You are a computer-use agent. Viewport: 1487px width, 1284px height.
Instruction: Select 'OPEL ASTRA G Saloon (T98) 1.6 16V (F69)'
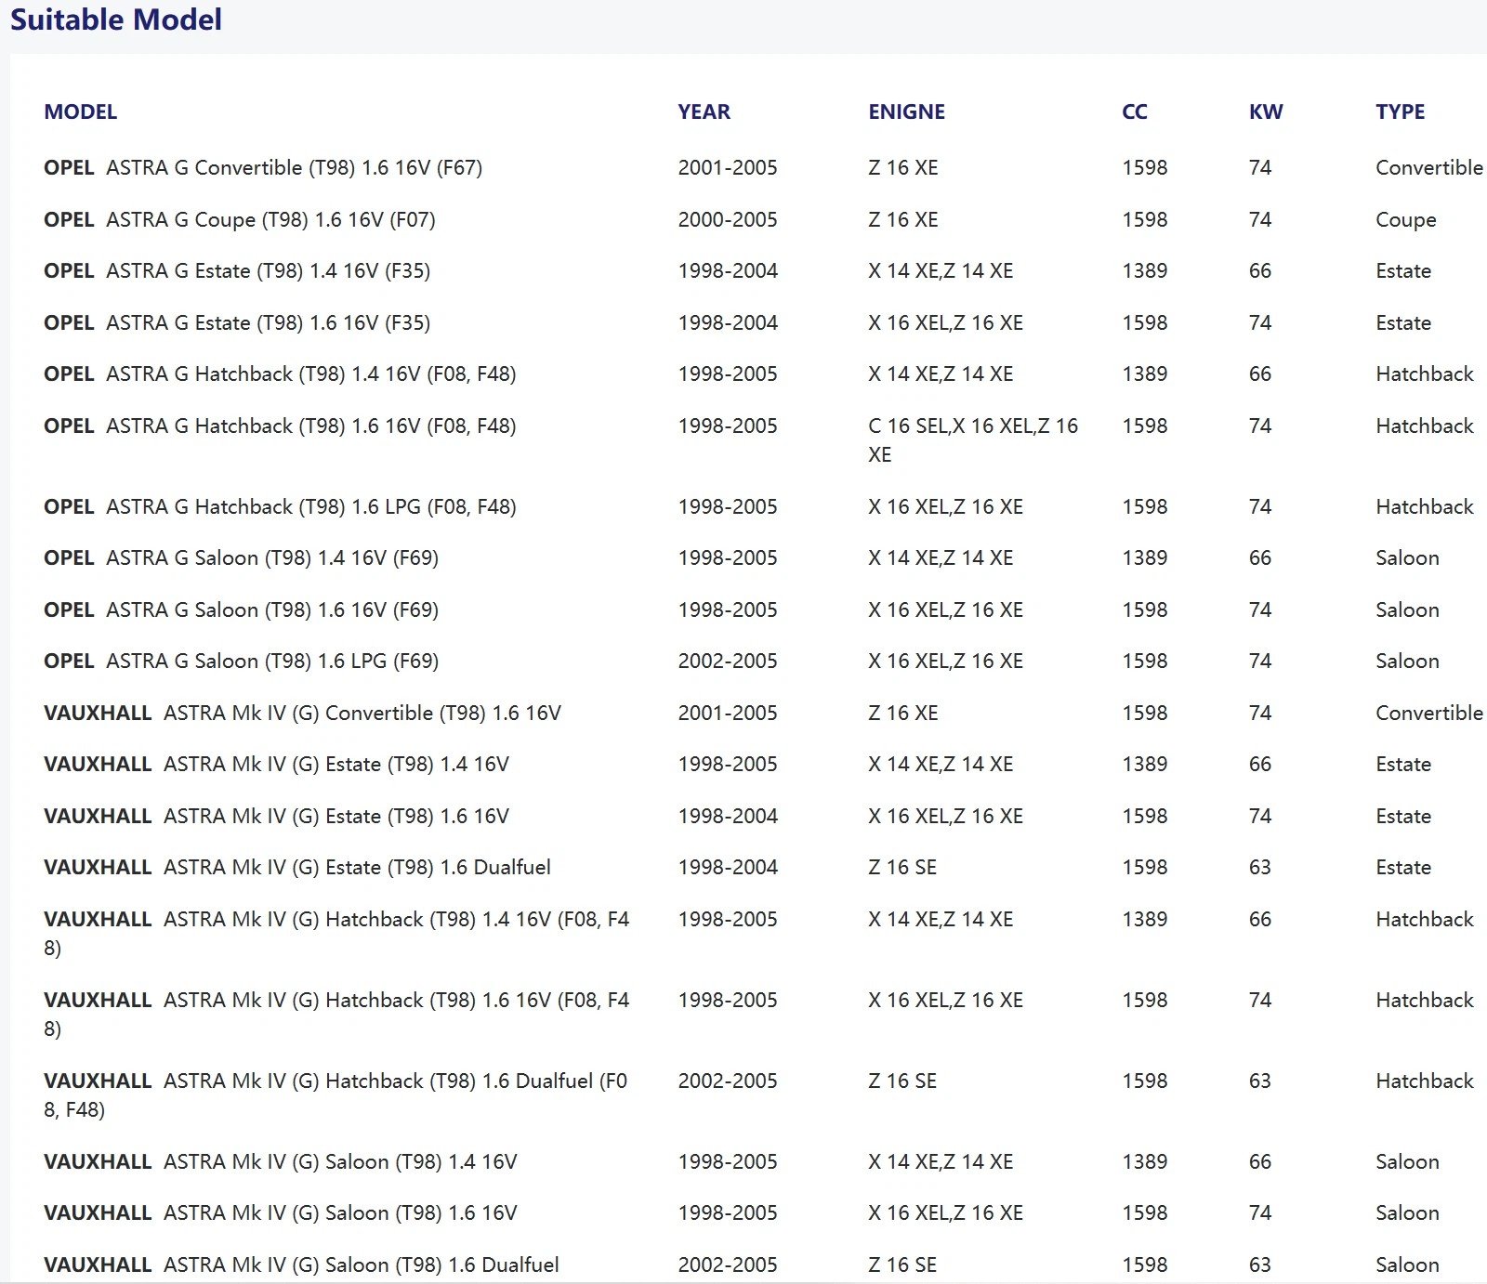coord(242,610)
